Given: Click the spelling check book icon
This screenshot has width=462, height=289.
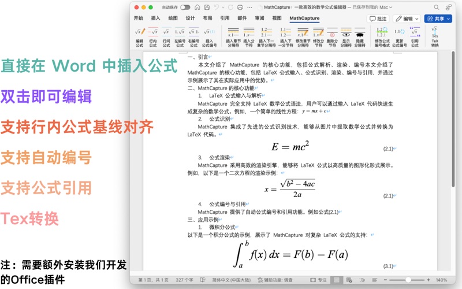Looking at the screenshot, I should [203, 280].
